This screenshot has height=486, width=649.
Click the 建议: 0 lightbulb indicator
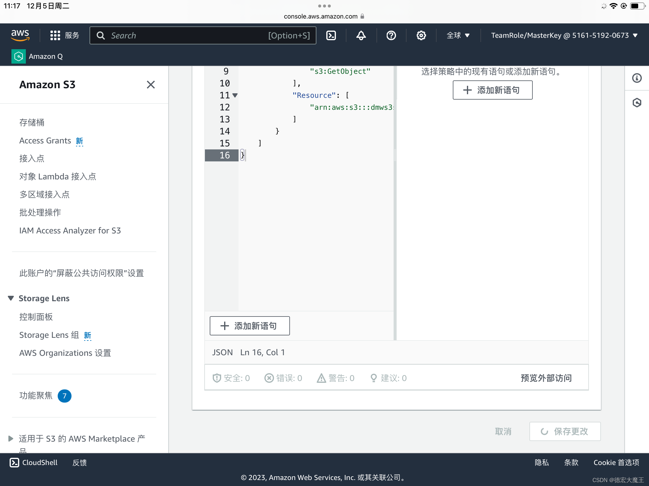point(388,378)
